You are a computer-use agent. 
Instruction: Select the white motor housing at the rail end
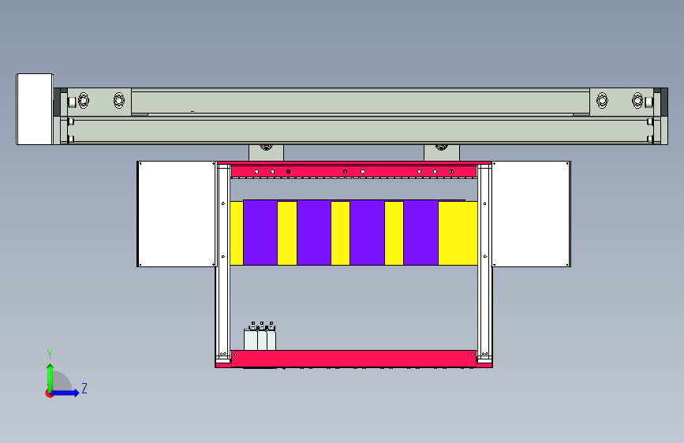pos(35,109)
